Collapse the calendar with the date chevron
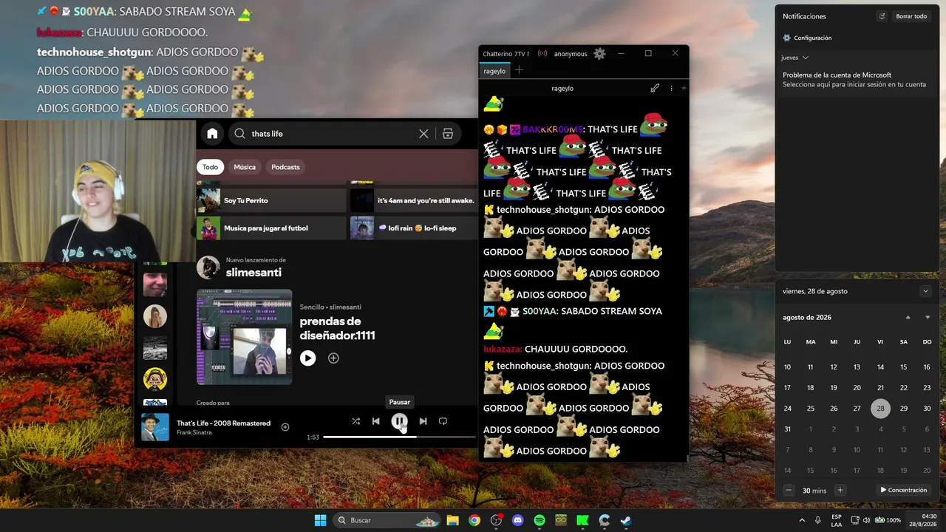The image size is (946, 532). (x=925, y=291)
